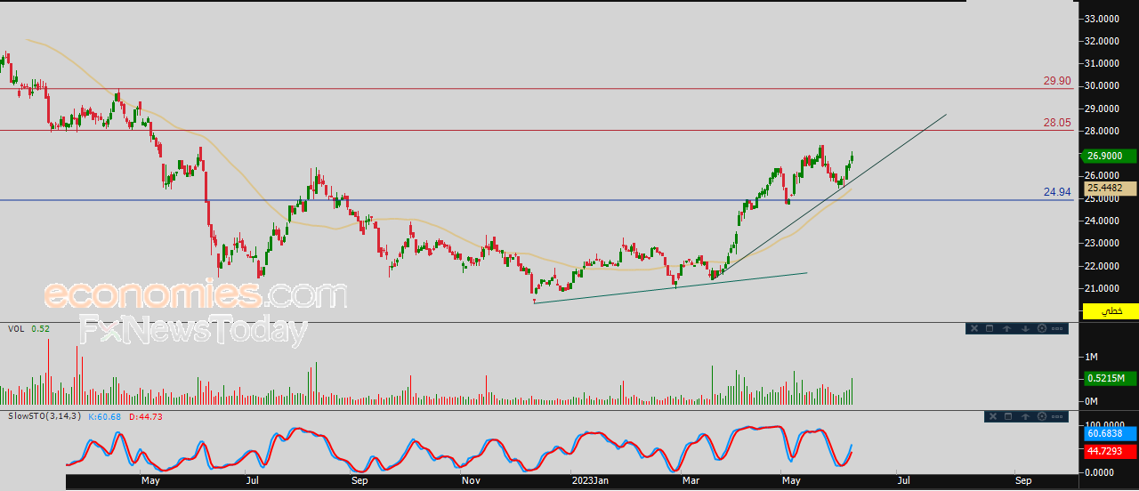
Task: Click the red 44.7293 stochastic axis tag
Action: 1111,453
